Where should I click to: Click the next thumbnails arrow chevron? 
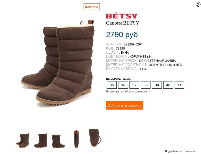click(x=100, y=140)
